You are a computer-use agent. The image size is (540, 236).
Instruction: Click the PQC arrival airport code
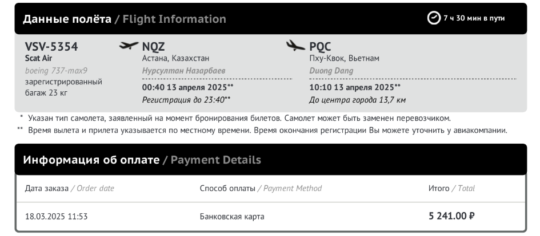pos(320,46)
